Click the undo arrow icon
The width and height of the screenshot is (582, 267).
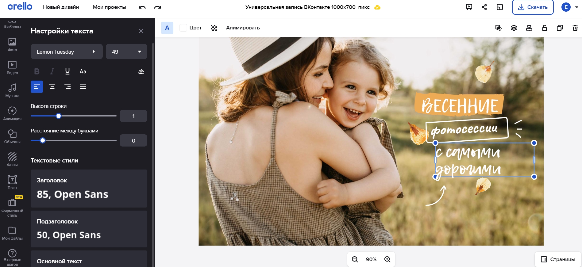coord(142,7)
